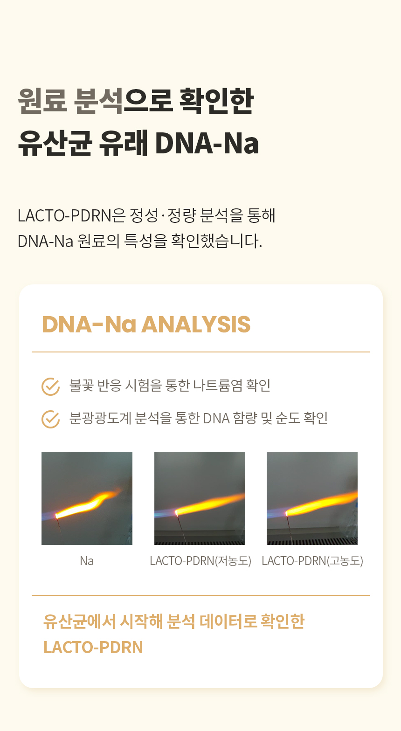
Task: Click the 분광광도계 분석을 통한 DNA 함량 text
Action: [x=199, y=418]
